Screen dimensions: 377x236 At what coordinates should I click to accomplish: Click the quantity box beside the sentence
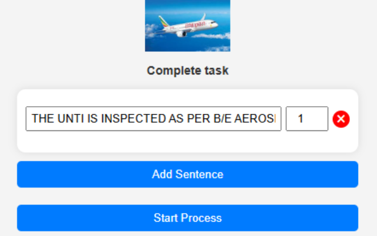click(x=306, y=119)
